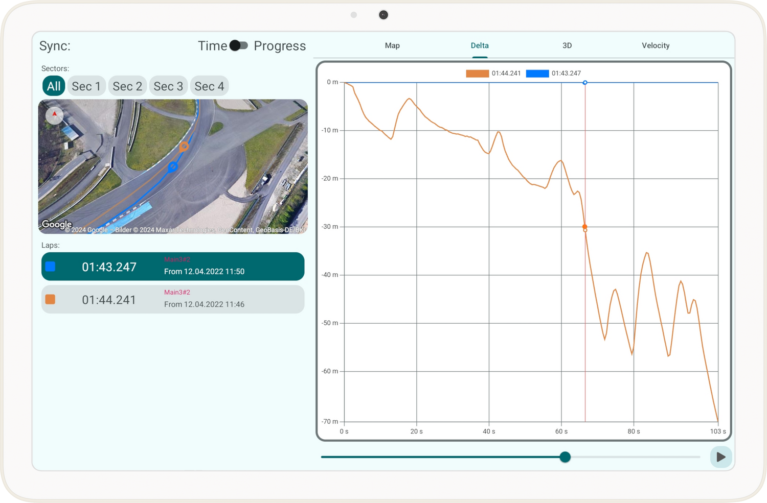Toggle the blue 01:43.247 legend entry
767x503 pixels.
553,74
